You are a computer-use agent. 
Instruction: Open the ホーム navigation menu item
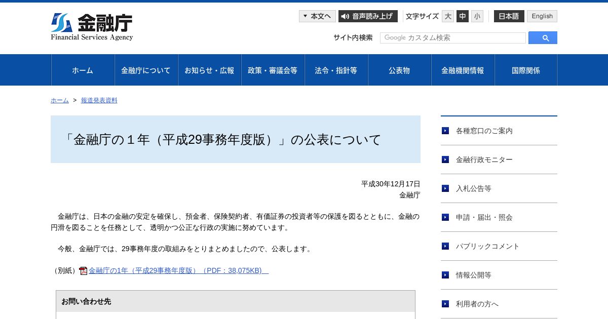(x=83, y=70)
